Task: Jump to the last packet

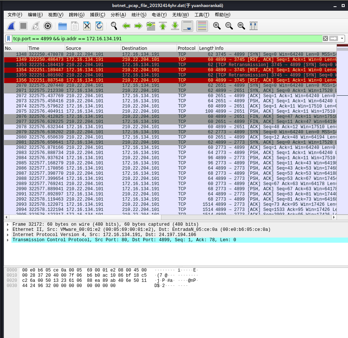Action: tap(175, 26)
